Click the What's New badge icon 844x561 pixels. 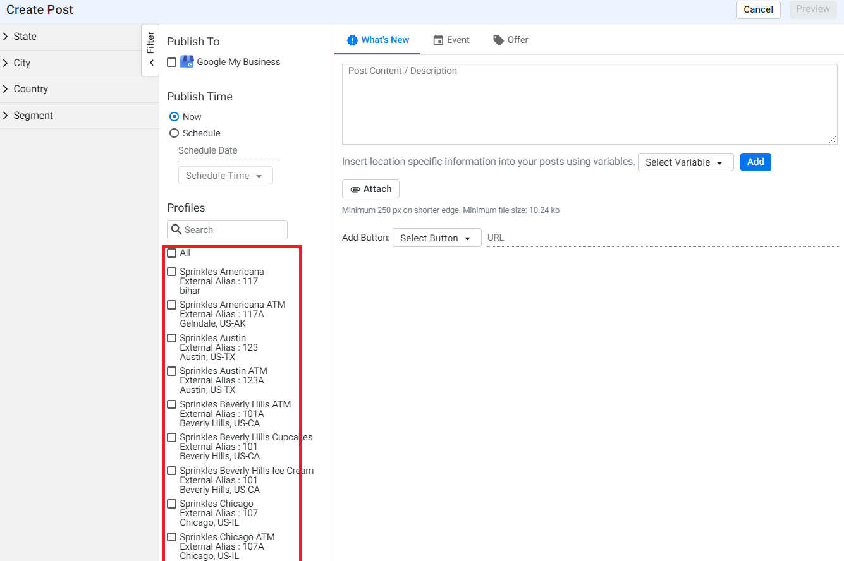coord(352,40)
